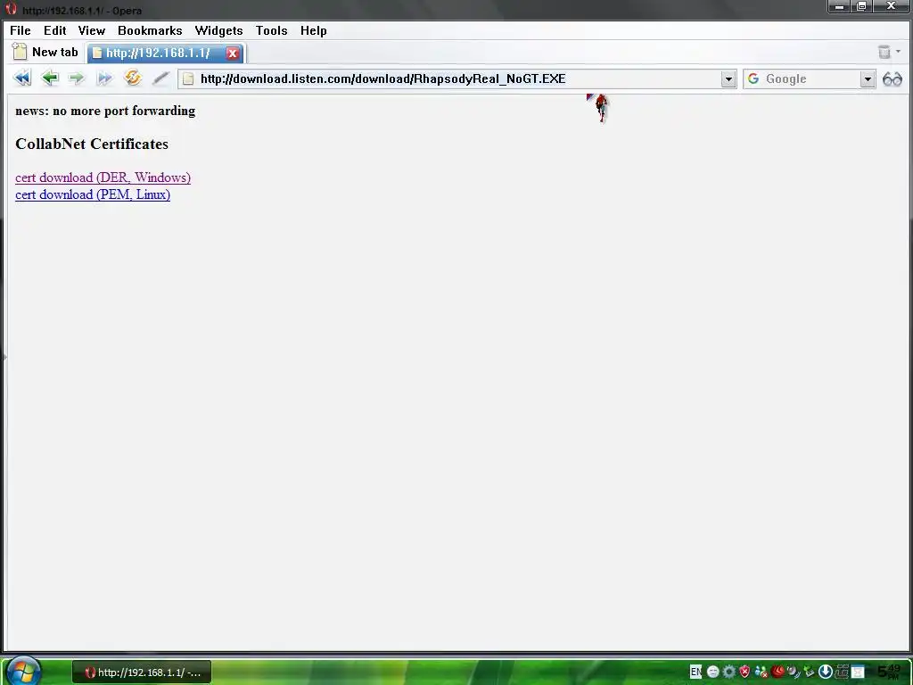Click the wand (pencil) toolbar icon
This screenshot has width=913, height=685.
[x=160, y=78]
